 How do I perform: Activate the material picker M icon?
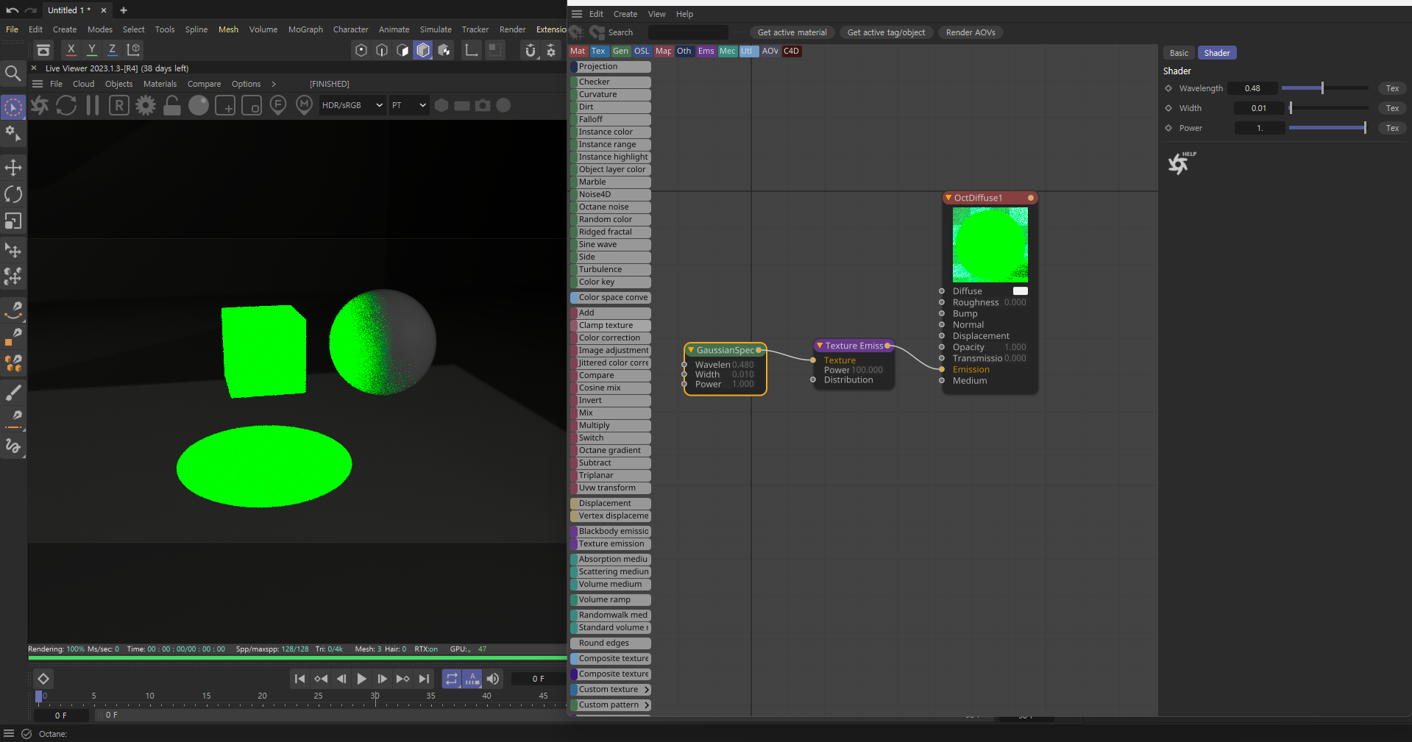tap(304, 106)
